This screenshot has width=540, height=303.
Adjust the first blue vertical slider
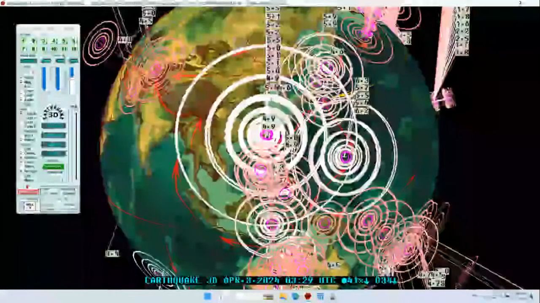point(44,78)
